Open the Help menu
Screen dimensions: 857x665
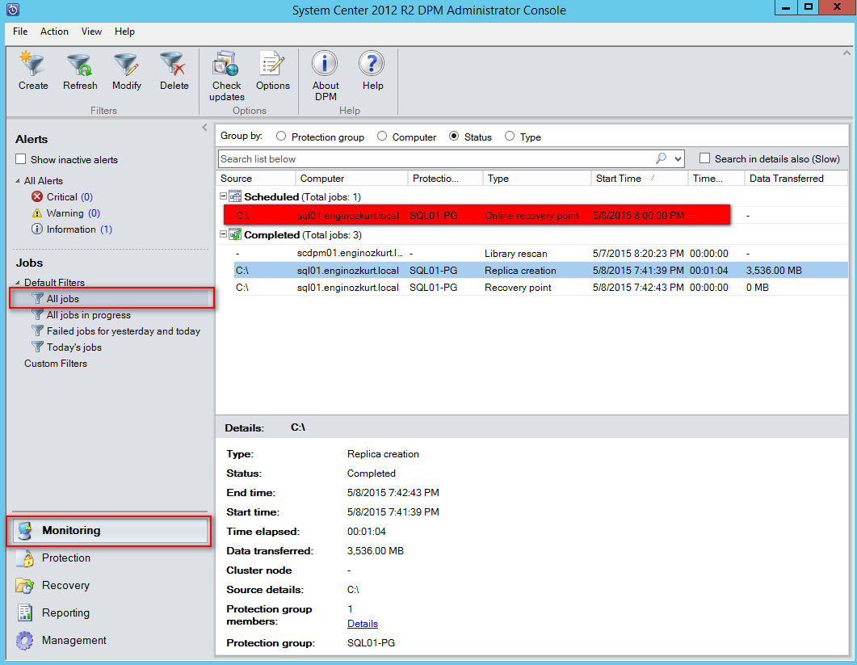[x=124, y=32]
